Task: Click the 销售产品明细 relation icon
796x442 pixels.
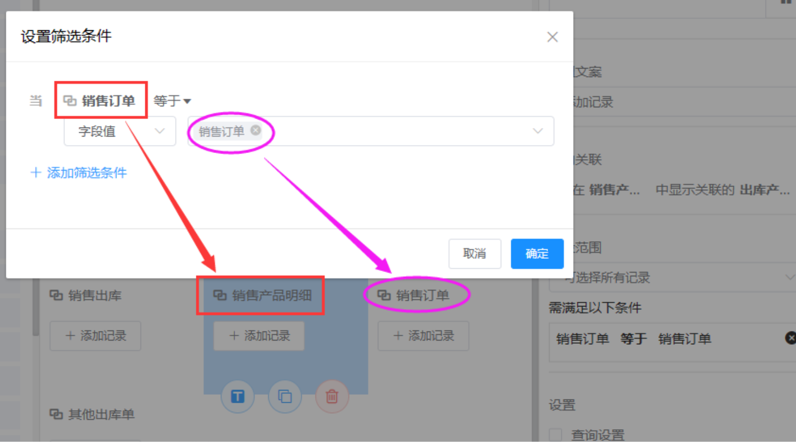Action: (x=220, y=295)
